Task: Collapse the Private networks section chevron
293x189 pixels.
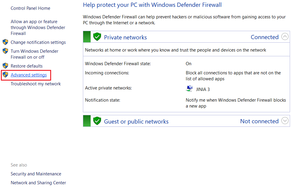Action: click(x=285, y=36)
